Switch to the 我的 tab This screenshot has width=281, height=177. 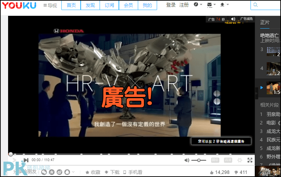[147, 5]
